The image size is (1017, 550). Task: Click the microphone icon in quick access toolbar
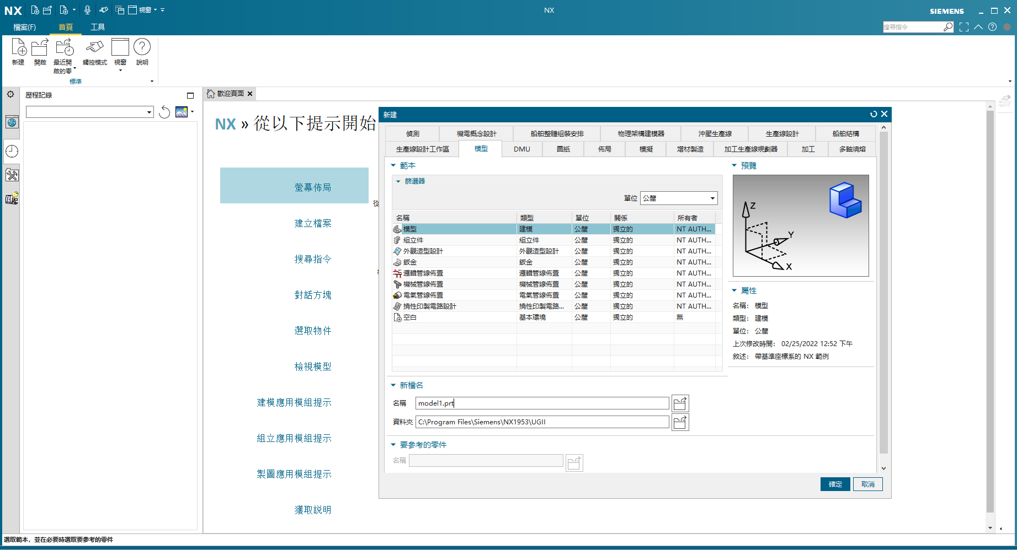[x=87, y=10]
